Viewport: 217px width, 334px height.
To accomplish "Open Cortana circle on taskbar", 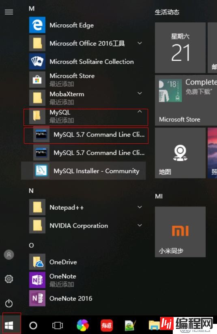I will (33, 325).
